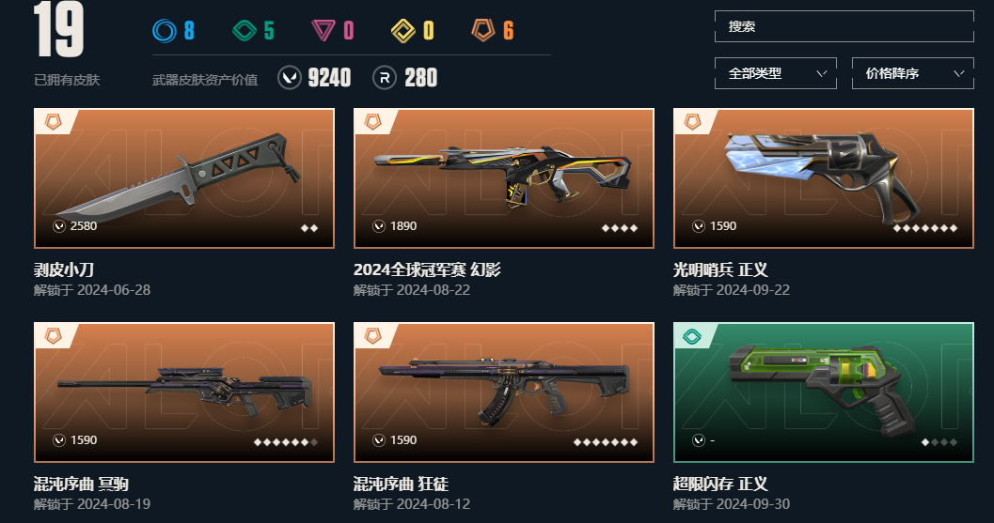Click the pink Premium tier triangle icon

coord(323,30)
